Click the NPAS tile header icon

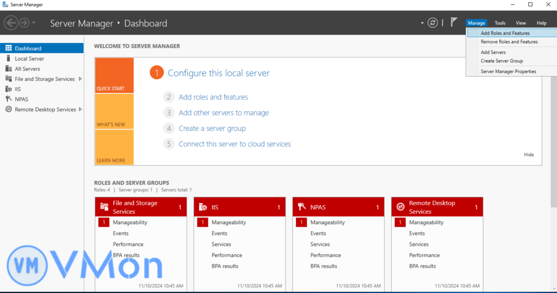[x=301, y=207]
